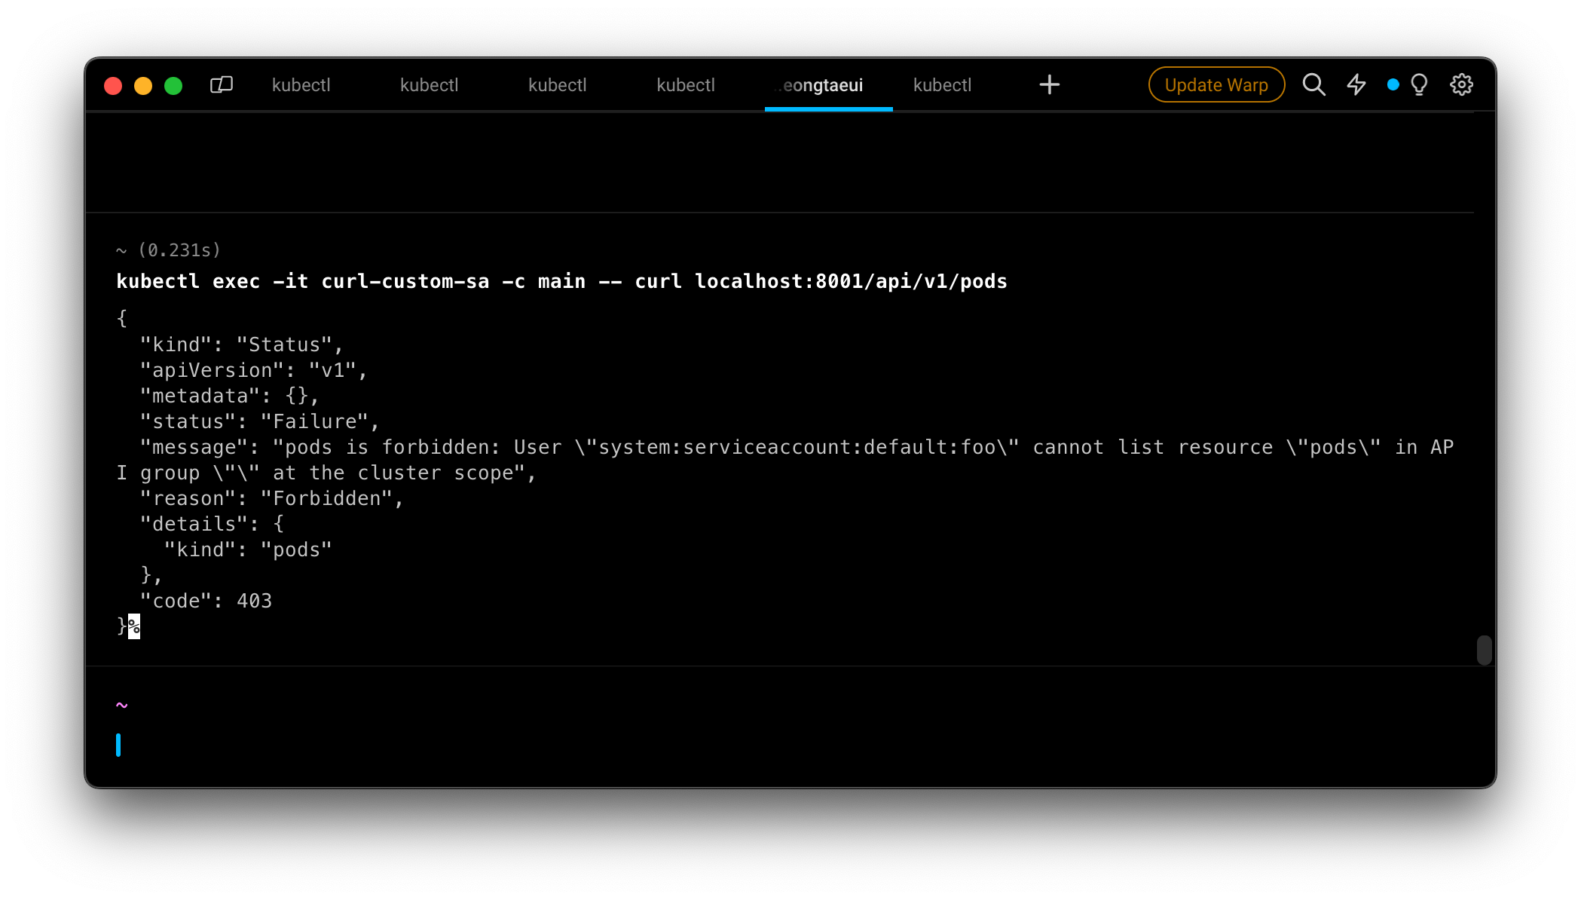Open the lightbulb resource center icon
1581x900 pixels.
(1419, 85)
